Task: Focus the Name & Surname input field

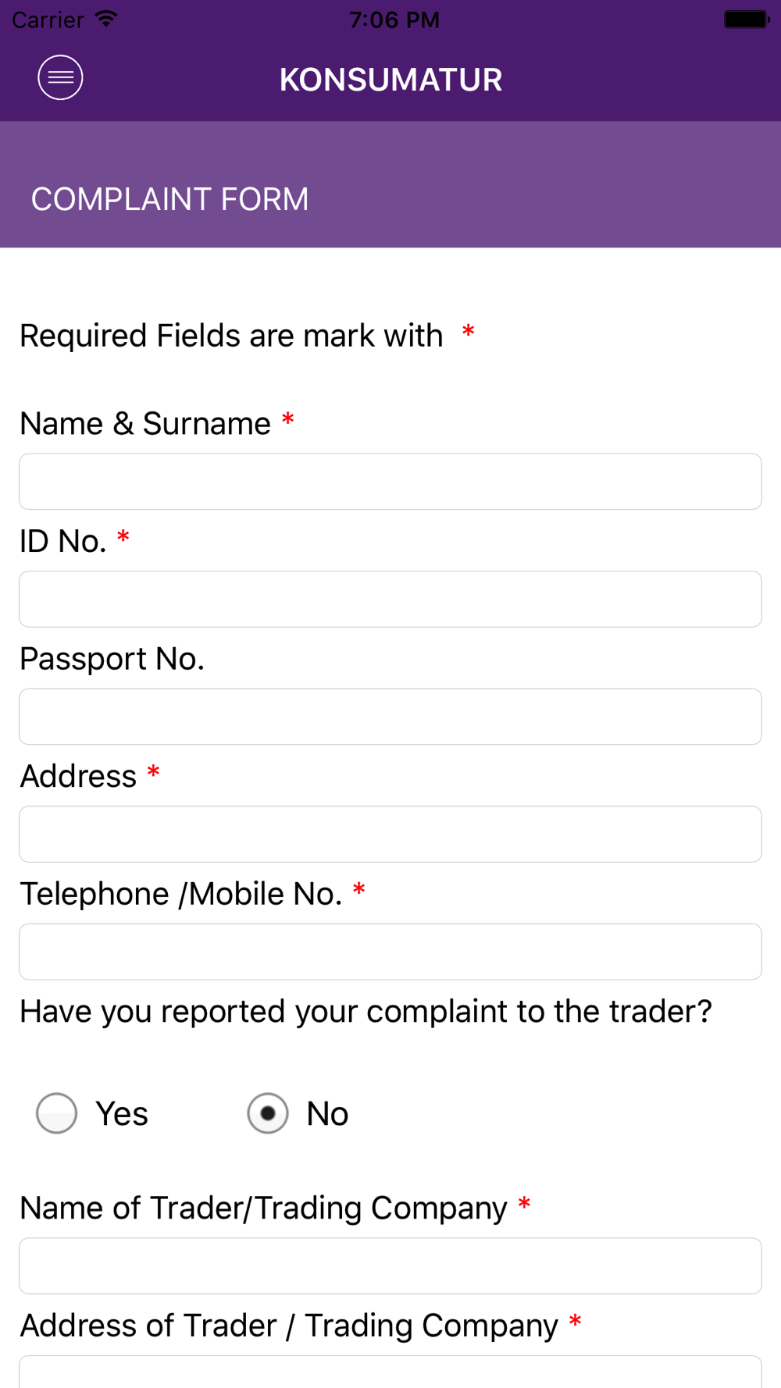Action: (x=390, y=482)
